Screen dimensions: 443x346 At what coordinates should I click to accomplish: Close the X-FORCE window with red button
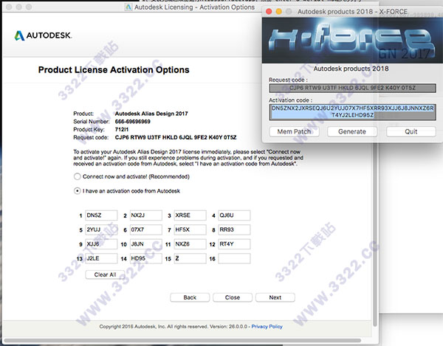coord(269,12)
